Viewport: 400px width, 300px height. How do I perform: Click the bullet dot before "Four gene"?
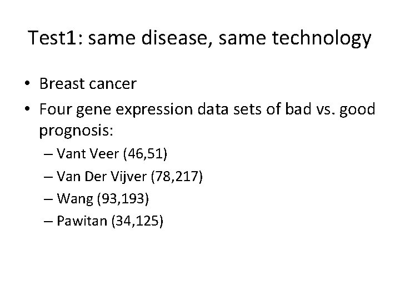point(27,111)
